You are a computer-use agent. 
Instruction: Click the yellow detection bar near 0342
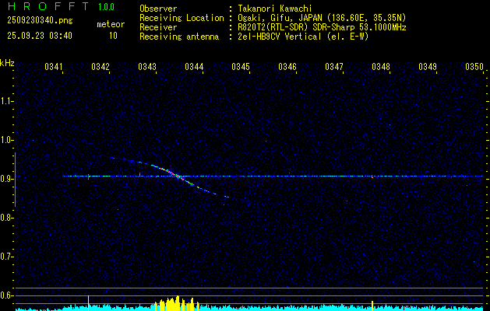pos(89,303)
